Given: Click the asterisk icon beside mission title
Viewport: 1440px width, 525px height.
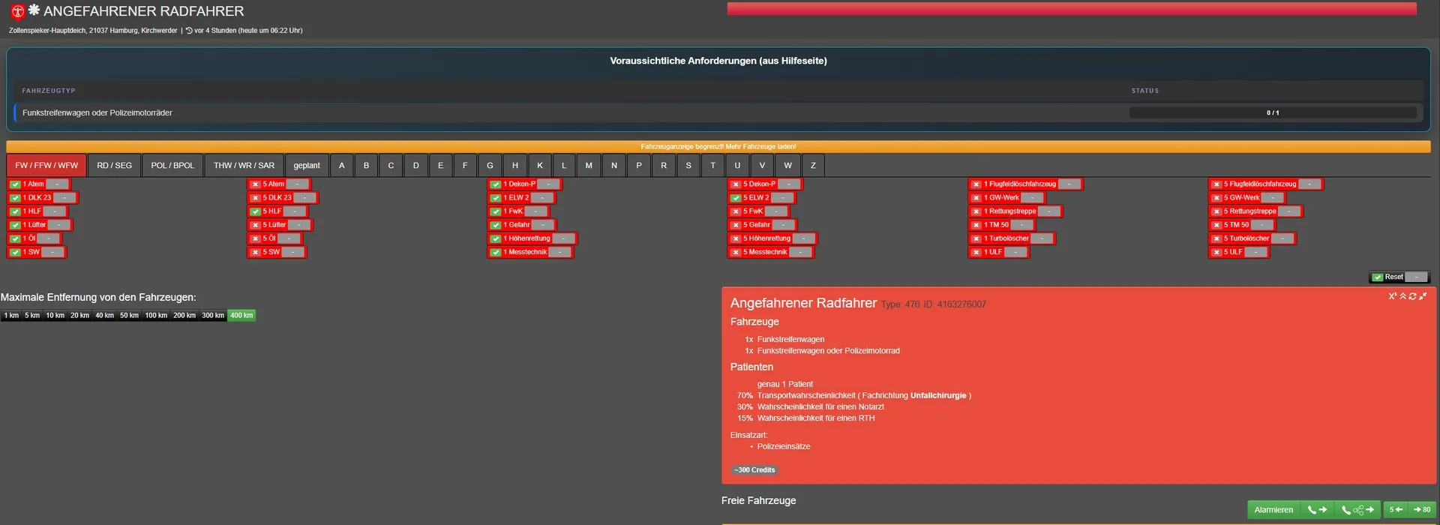Looking at the screenshot, I should (x=34, y=10).
